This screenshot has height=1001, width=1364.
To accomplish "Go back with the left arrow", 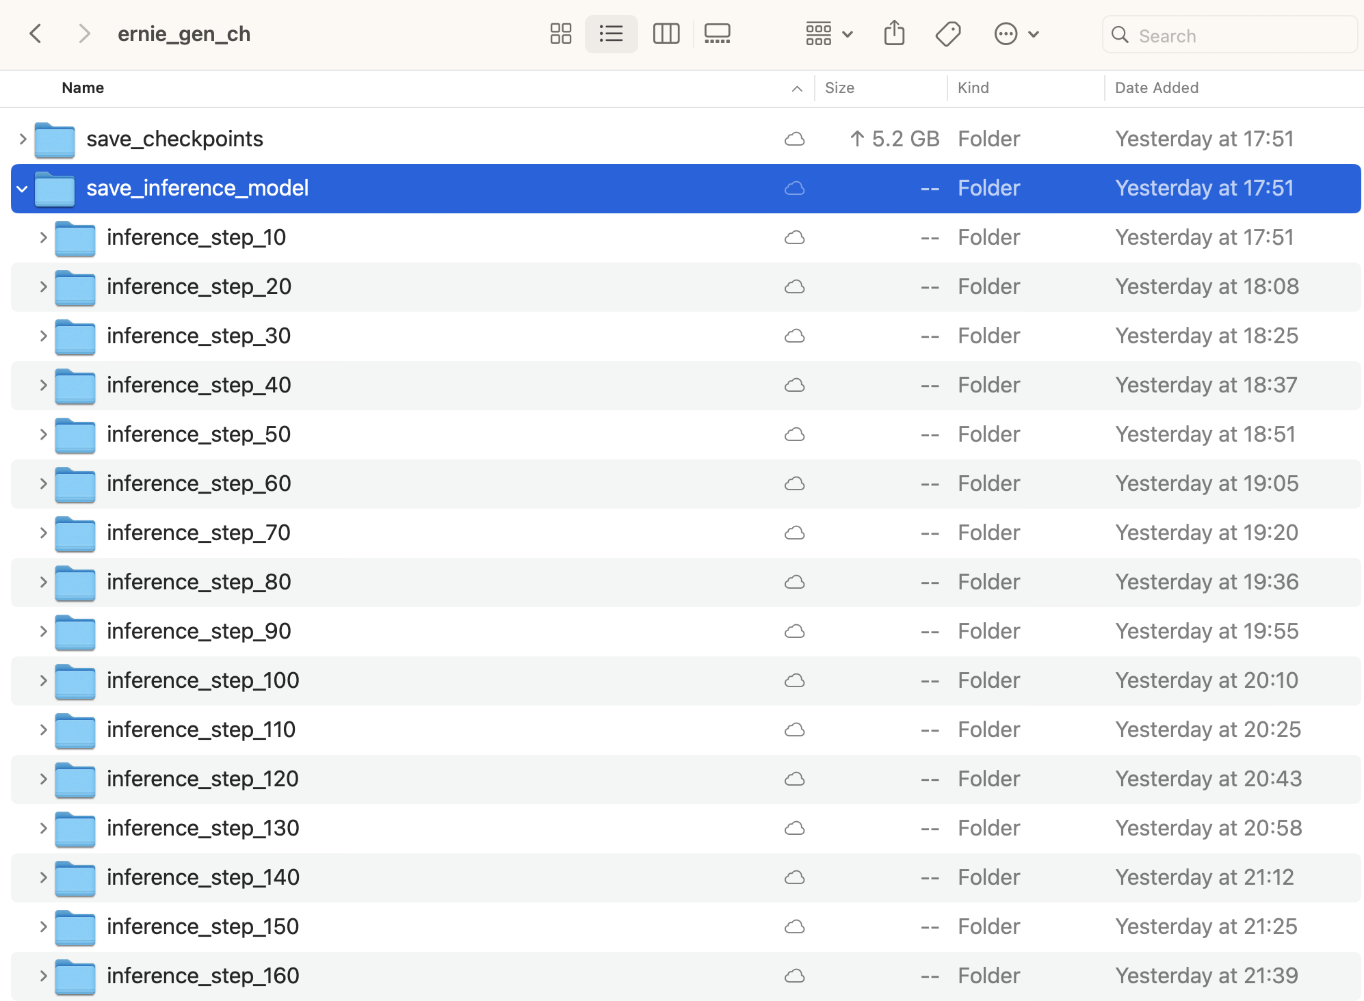I will 36,34.
